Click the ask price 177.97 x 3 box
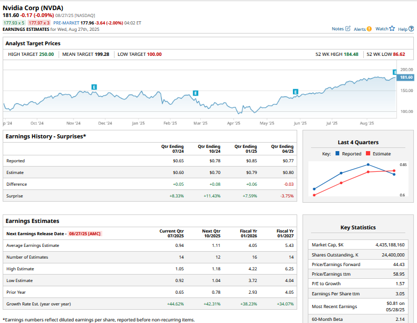The width and height of the screenshot is (417, 323). pos(39,23)
